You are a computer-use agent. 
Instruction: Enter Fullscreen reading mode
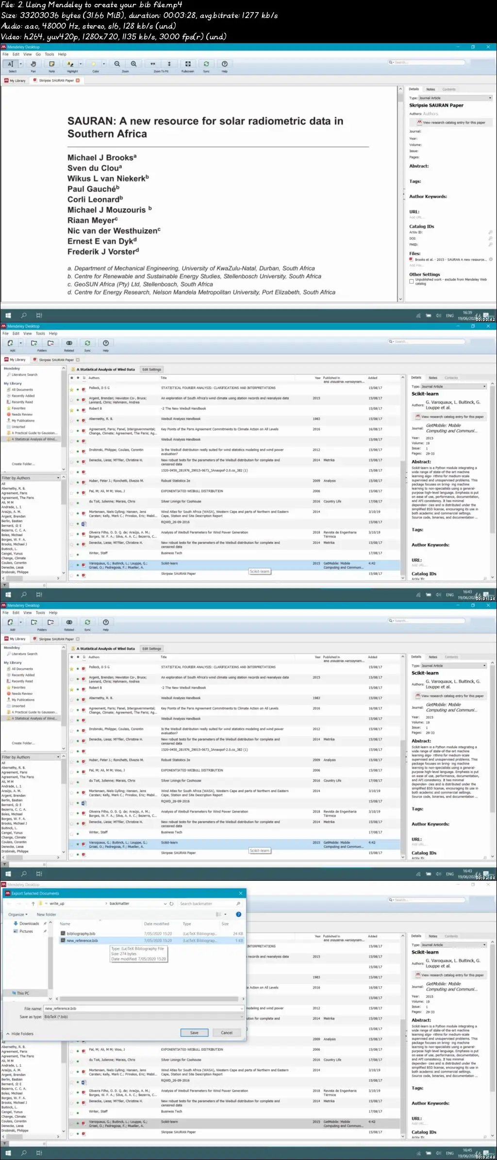[188, 64]
